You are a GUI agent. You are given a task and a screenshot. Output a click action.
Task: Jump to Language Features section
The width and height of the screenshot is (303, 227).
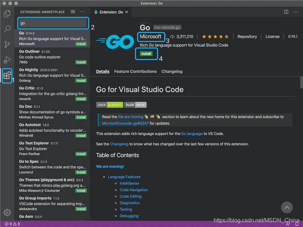pos(124,177)
